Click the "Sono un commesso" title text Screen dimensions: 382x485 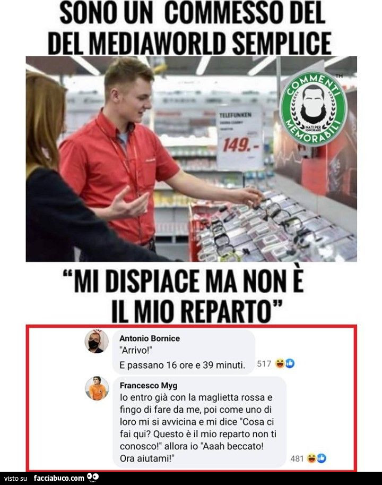coord(189,29)
